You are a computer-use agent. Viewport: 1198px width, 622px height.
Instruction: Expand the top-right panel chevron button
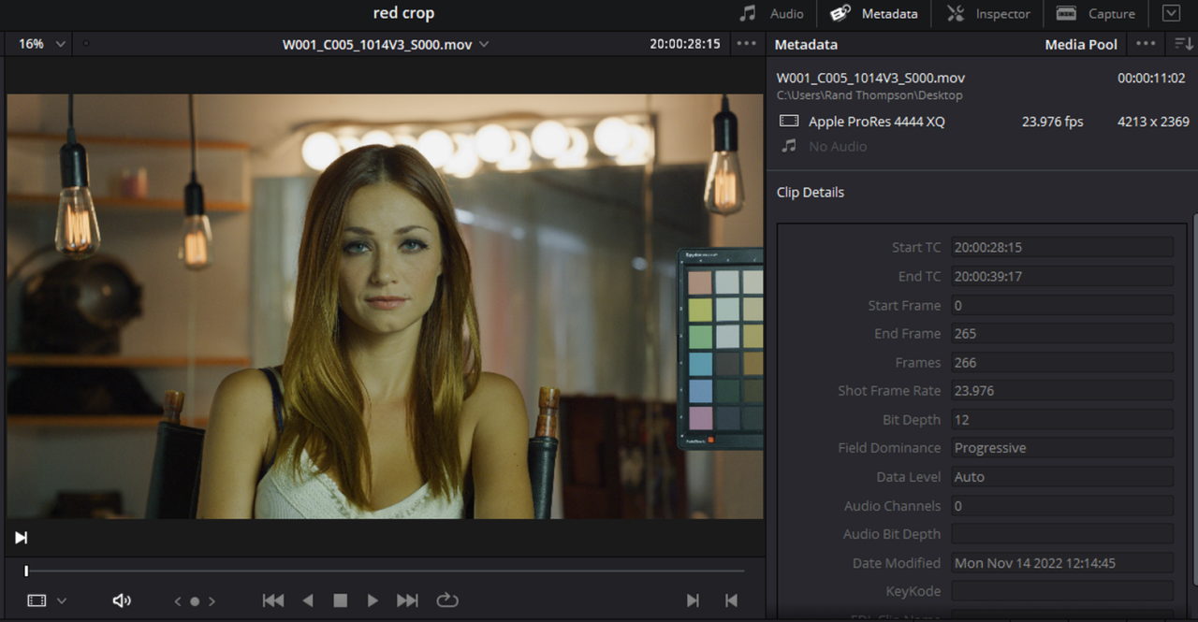coord(1171,13)
